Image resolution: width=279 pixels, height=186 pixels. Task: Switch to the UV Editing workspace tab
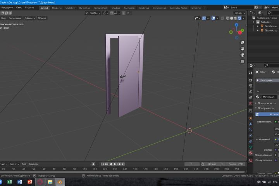(84, 8)
